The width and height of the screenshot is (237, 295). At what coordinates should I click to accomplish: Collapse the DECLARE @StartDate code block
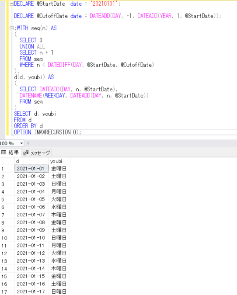point(11,4)
